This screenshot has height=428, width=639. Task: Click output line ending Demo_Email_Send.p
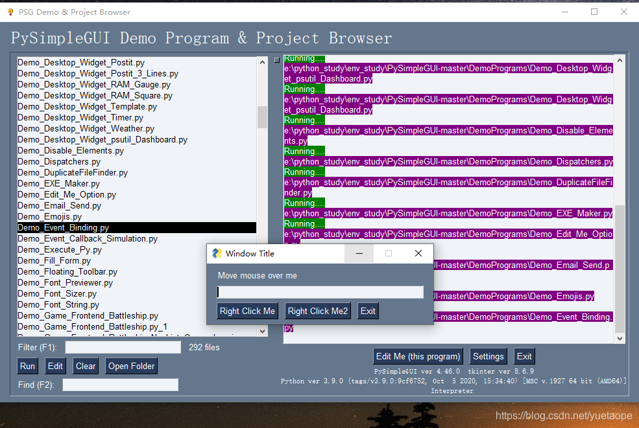point(523,265)
